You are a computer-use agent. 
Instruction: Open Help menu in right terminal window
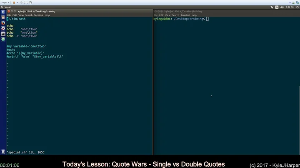tap(194, 15)
